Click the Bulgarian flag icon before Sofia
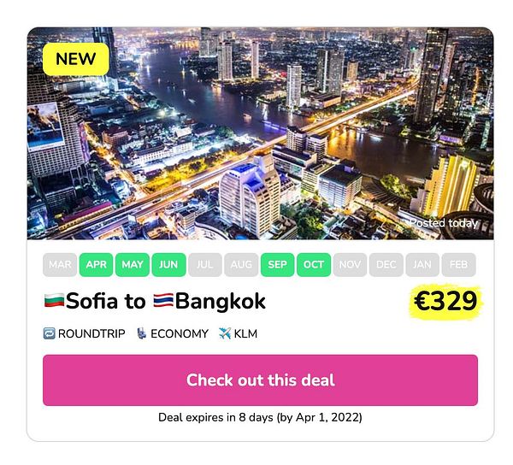The height and width of the screenshot is (465, 513). click(53, 301)
